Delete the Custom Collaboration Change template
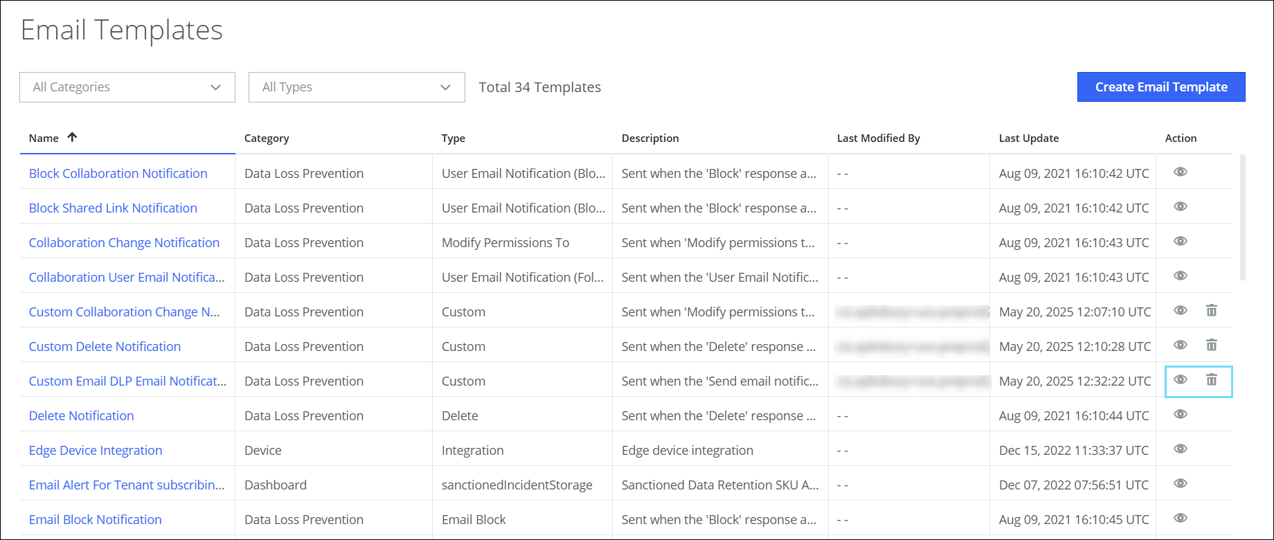The image size is (1274, 540). [1212, 310]
